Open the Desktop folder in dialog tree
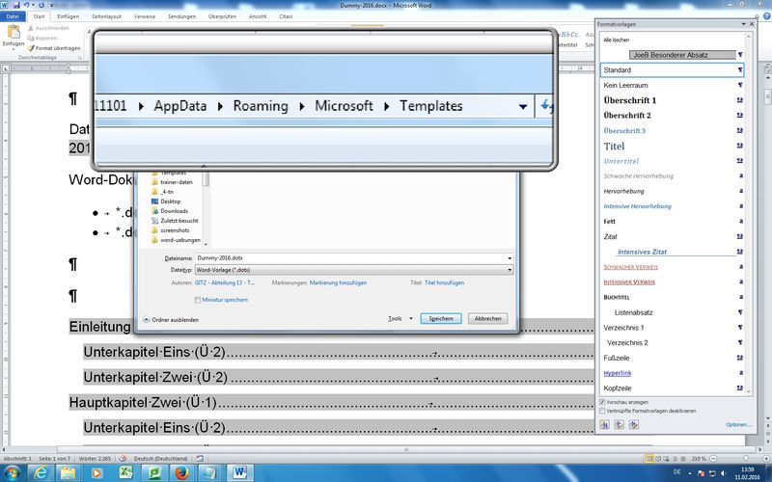 click(x=166, y=201)
